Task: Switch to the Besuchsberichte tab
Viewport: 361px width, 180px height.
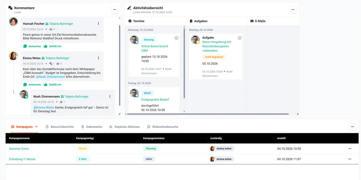Action: pos(59,127)
